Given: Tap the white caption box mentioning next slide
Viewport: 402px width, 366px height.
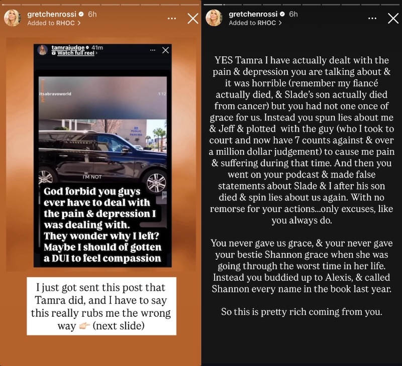Looking at the screenshot, I should [102, 306].
